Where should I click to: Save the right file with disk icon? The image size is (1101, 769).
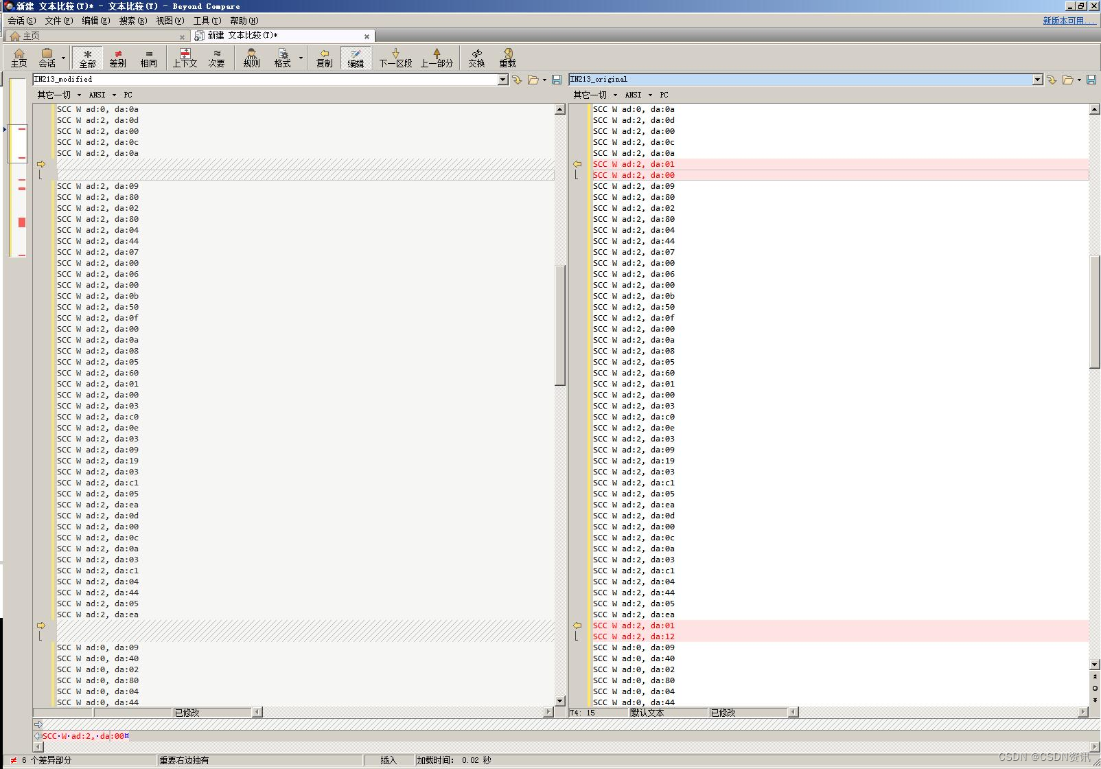(1091, 80)
